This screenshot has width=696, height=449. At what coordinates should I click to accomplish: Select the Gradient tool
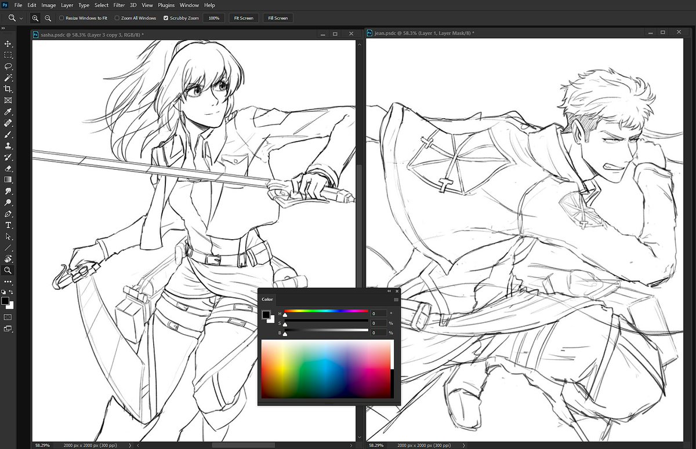coord(8,180)
